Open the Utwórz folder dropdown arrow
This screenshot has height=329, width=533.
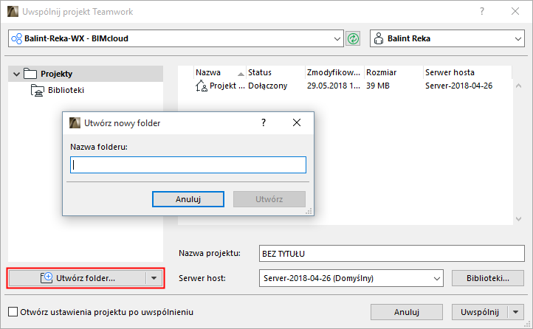click(154, 278)
